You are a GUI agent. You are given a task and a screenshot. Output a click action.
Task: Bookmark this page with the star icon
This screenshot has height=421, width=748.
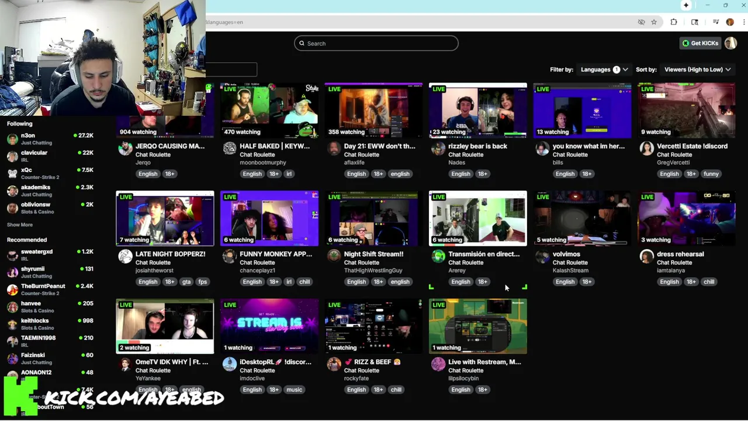[x=654, y=22]
